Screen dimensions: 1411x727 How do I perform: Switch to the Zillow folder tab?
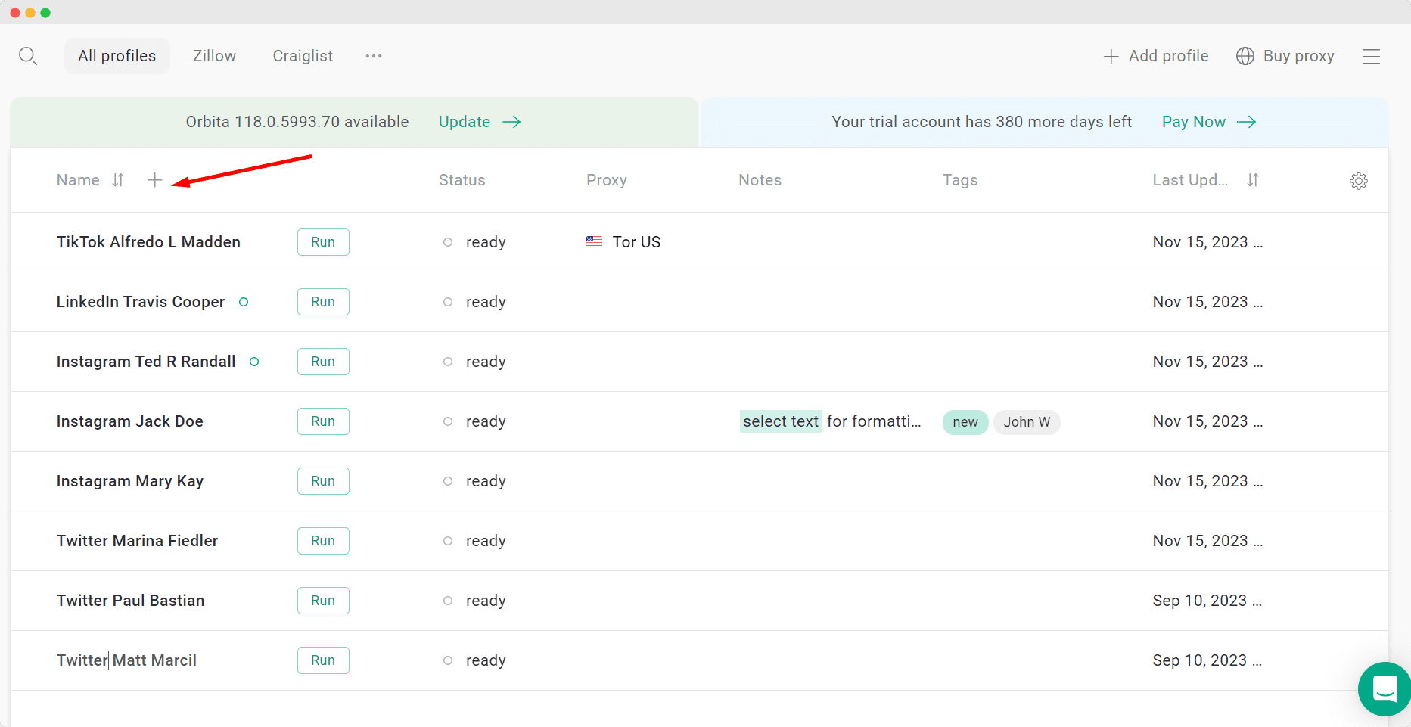pos(214,56)
